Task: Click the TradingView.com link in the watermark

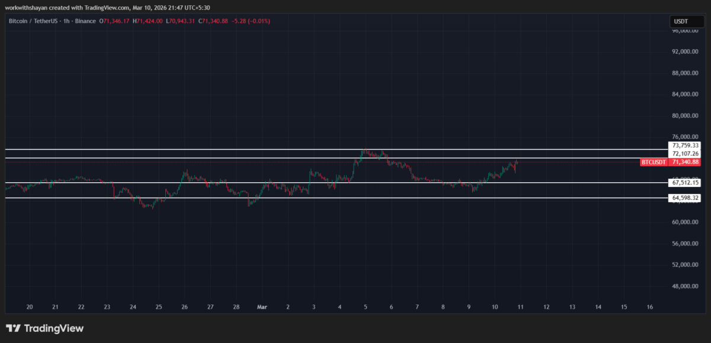Action: 107,8
